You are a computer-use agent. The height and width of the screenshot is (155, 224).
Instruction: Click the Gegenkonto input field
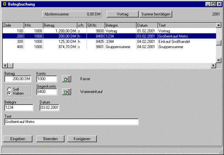click(47, 92)
